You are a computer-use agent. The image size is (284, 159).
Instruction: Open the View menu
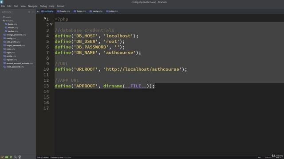click(x=23, y=6)
